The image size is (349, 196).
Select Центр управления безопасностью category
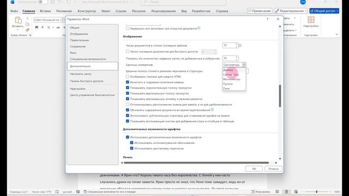coord(93,95)
